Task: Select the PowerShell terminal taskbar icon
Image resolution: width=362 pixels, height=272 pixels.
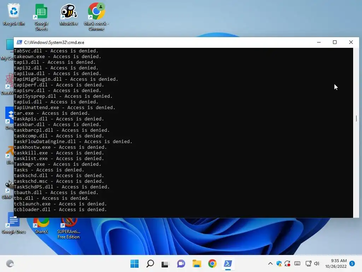Action: pos(228,263)
